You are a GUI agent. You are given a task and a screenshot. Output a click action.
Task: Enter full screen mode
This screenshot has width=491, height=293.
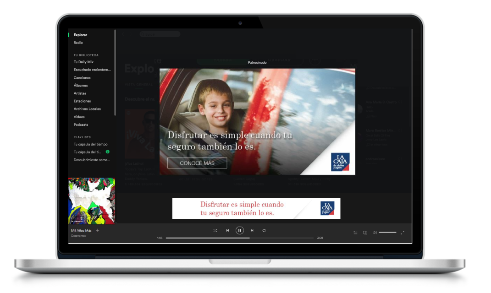click(403, 233)
